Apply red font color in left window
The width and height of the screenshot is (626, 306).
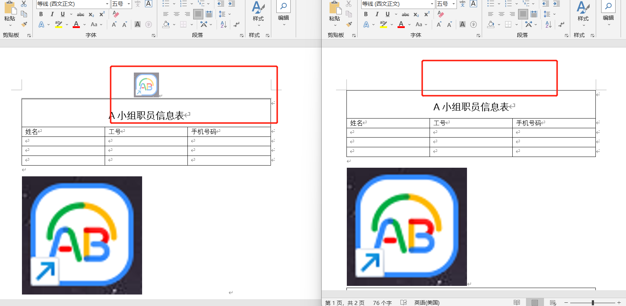[x=76, y=24]
